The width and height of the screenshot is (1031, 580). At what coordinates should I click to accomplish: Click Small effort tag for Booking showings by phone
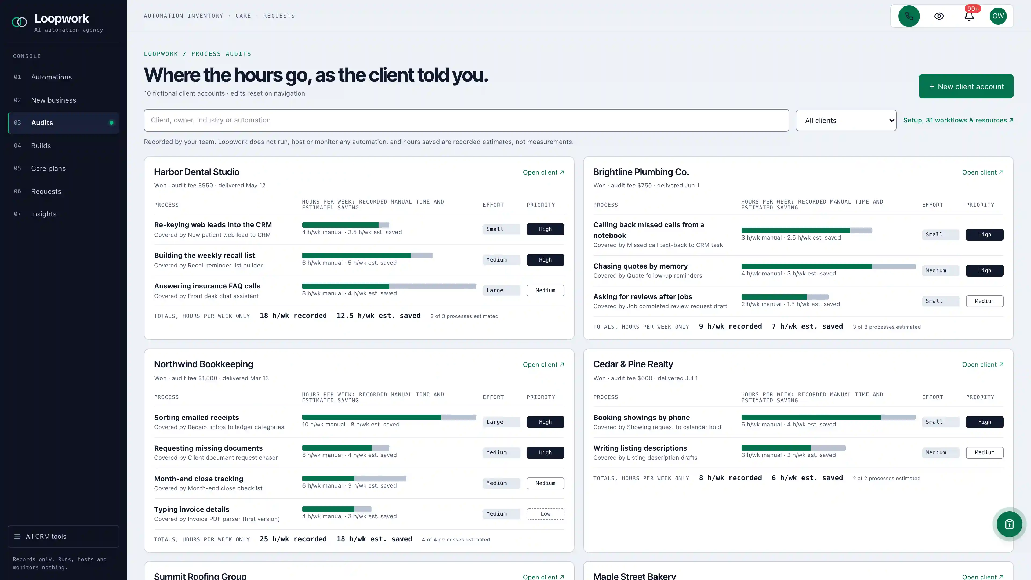(941, 422)
